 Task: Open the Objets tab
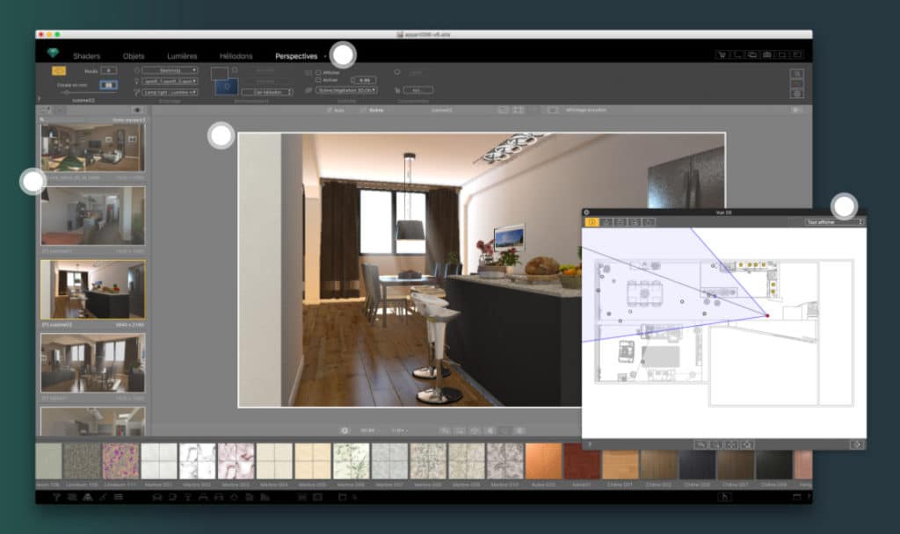pyautogui.click(x=134, y=56)
